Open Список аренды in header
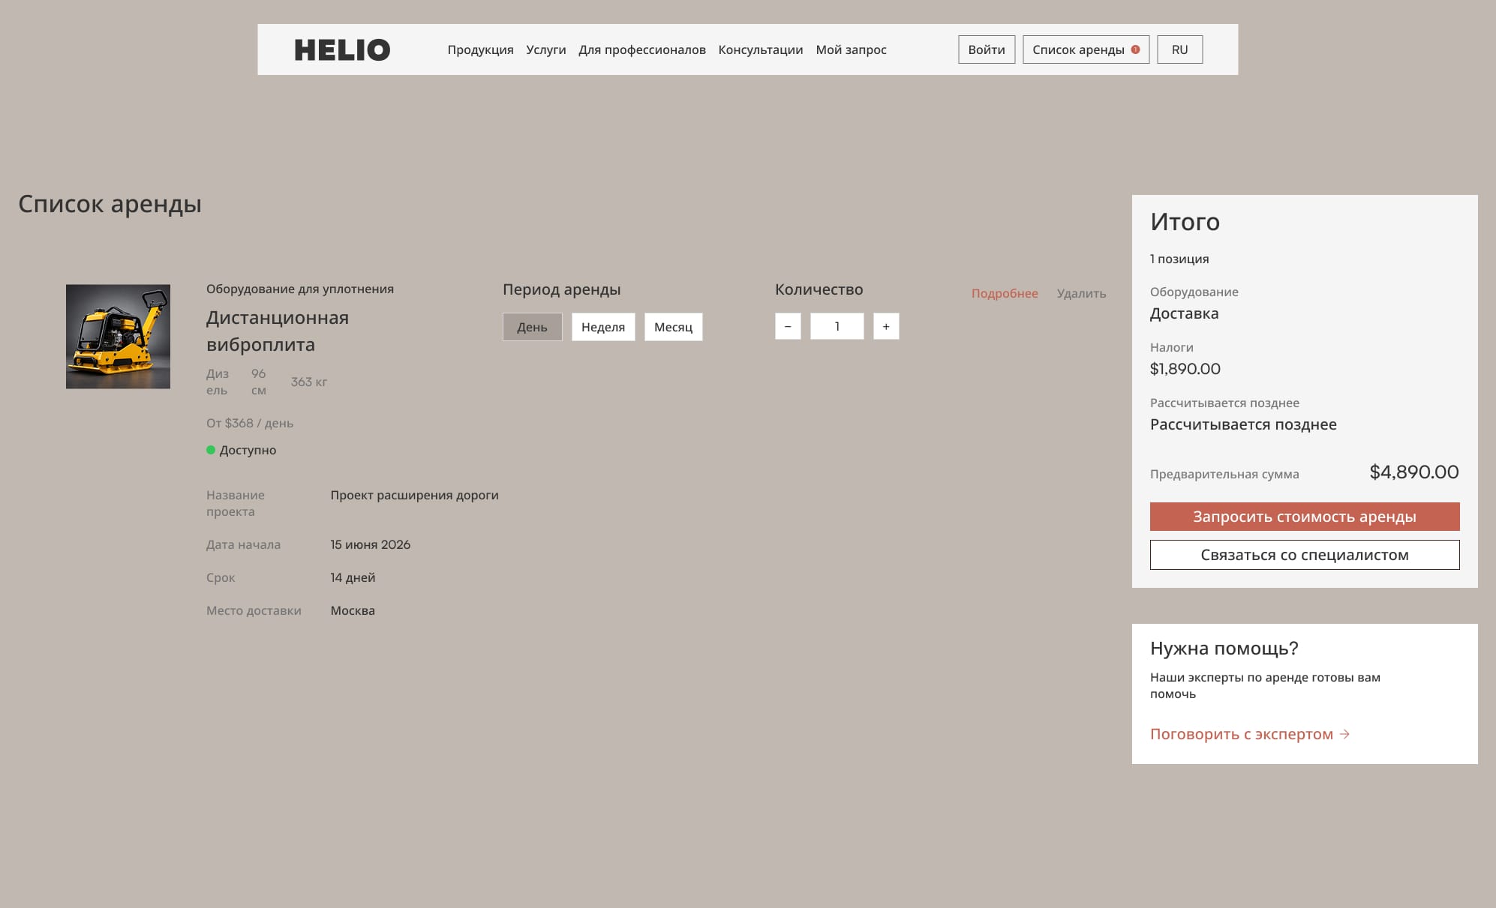Viewport: 1496px width, 908px height. click(1086, 49)
